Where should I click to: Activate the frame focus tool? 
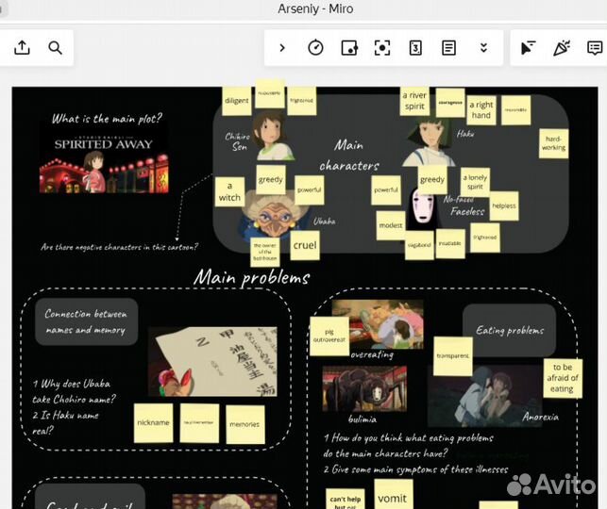(x=382, y=48)
